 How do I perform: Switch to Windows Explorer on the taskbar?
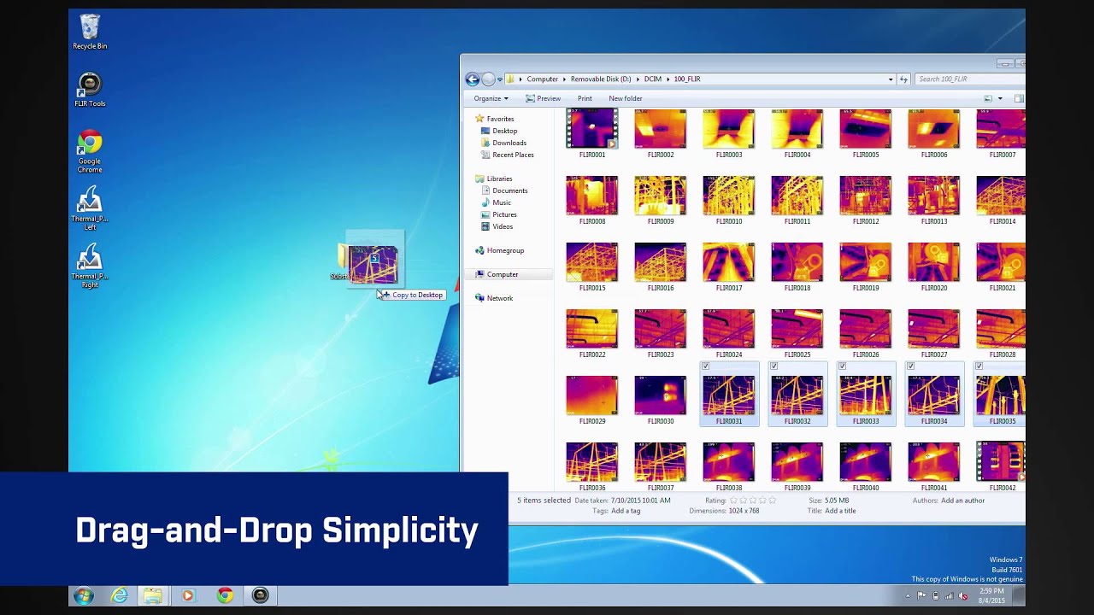click(x=153, y=595)
